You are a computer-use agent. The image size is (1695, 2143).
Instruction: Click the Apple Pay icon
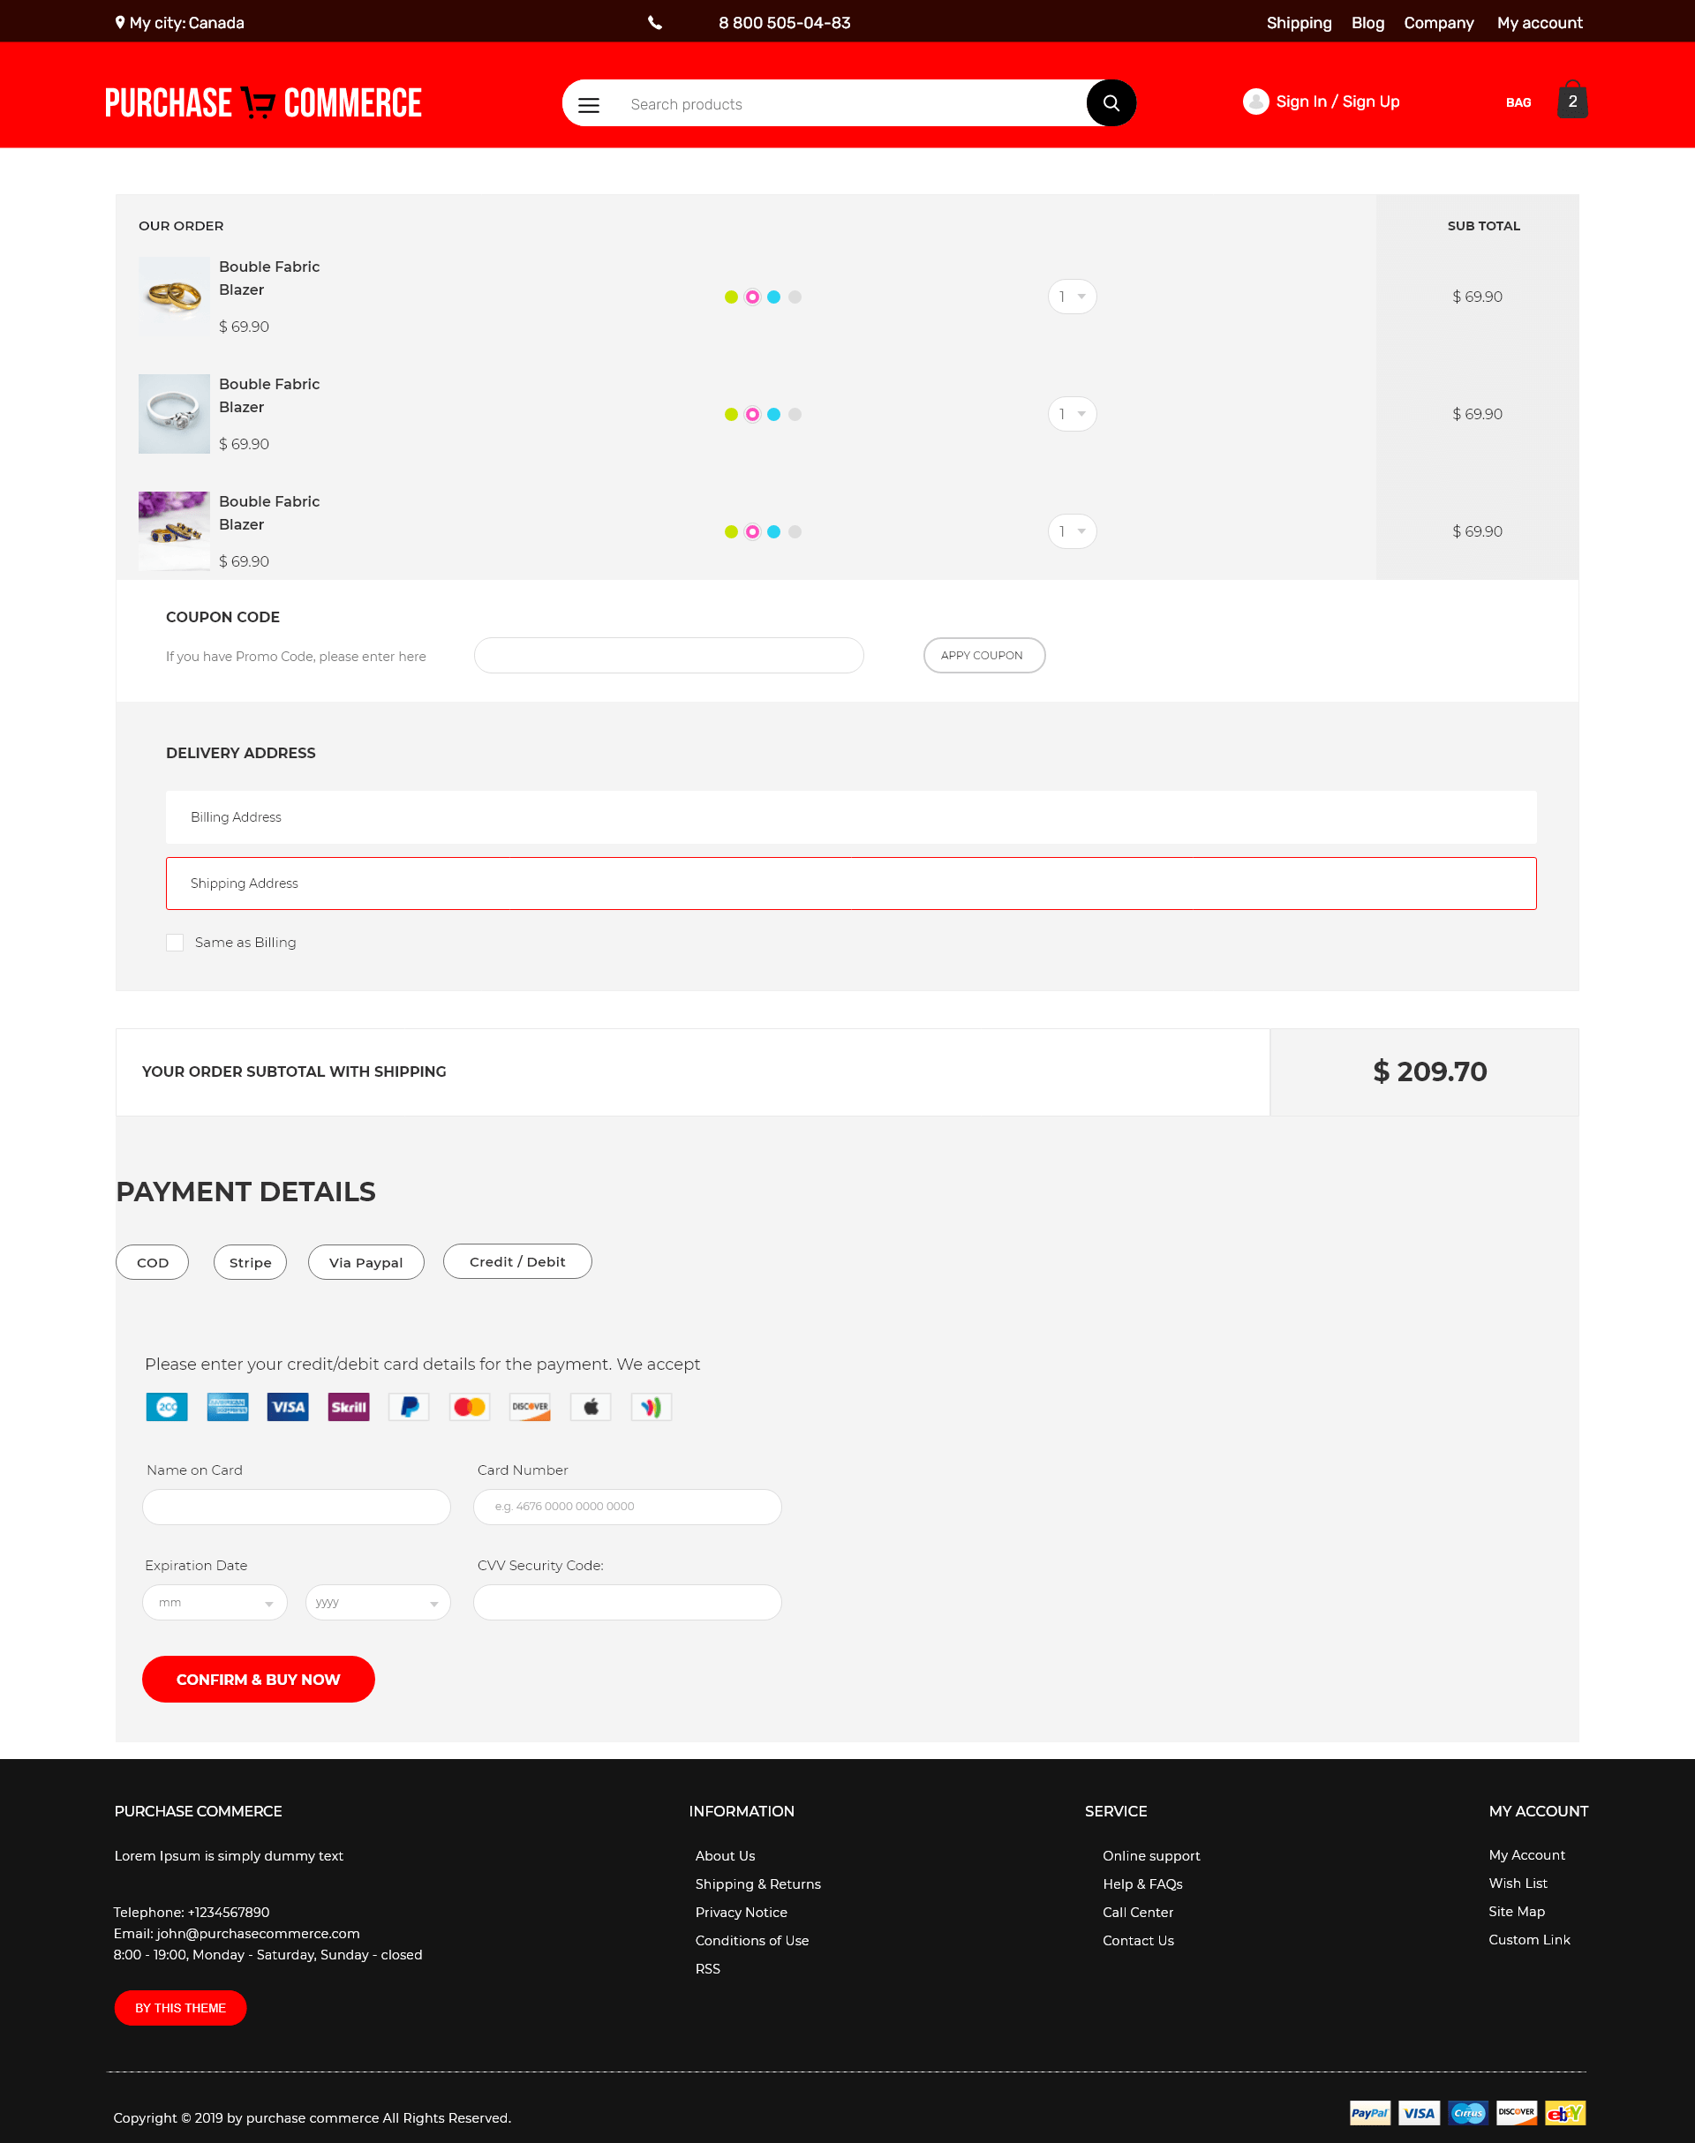pos(590,1407)
